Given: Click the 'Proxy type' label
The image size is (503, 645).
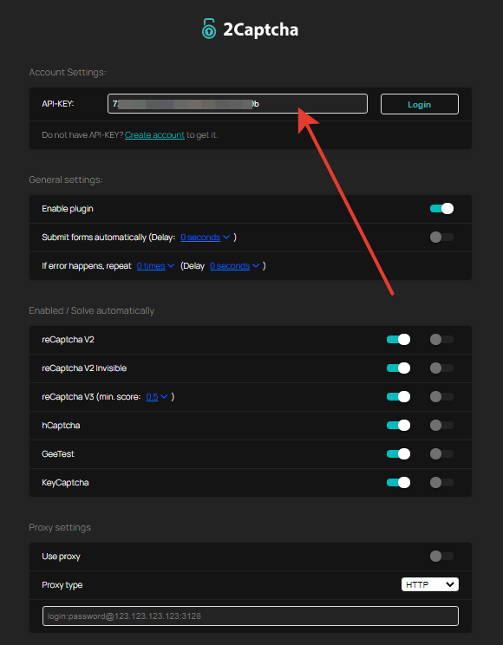Looking at the screenshot, I should point(62,585).
